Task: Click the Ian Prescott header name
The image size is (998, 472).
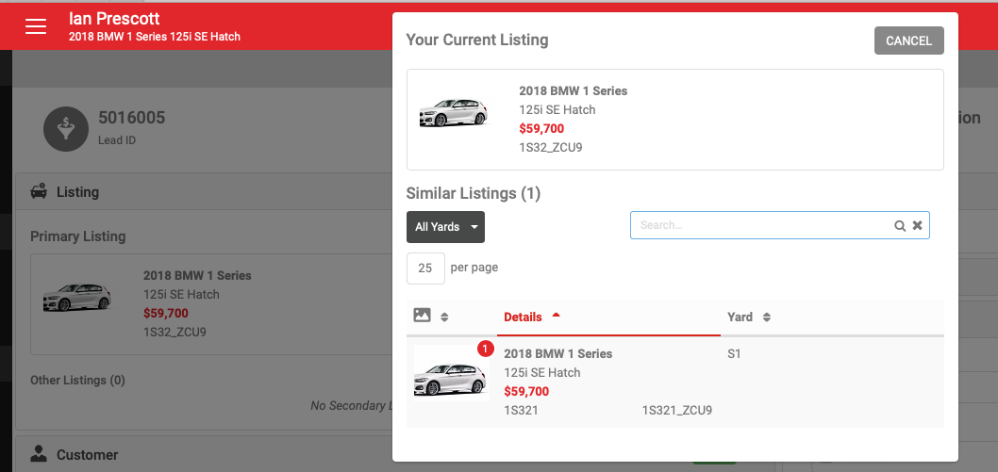Action: tap(114, 19)
